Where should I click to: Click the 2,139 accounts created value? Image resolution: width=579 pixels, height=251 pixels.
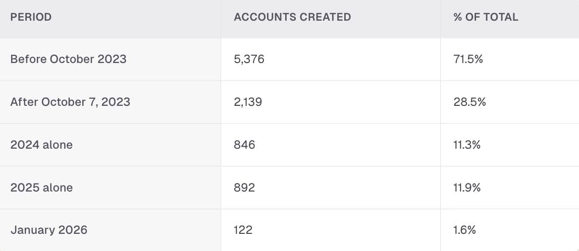pyautogui.click(x=248, y=102)
